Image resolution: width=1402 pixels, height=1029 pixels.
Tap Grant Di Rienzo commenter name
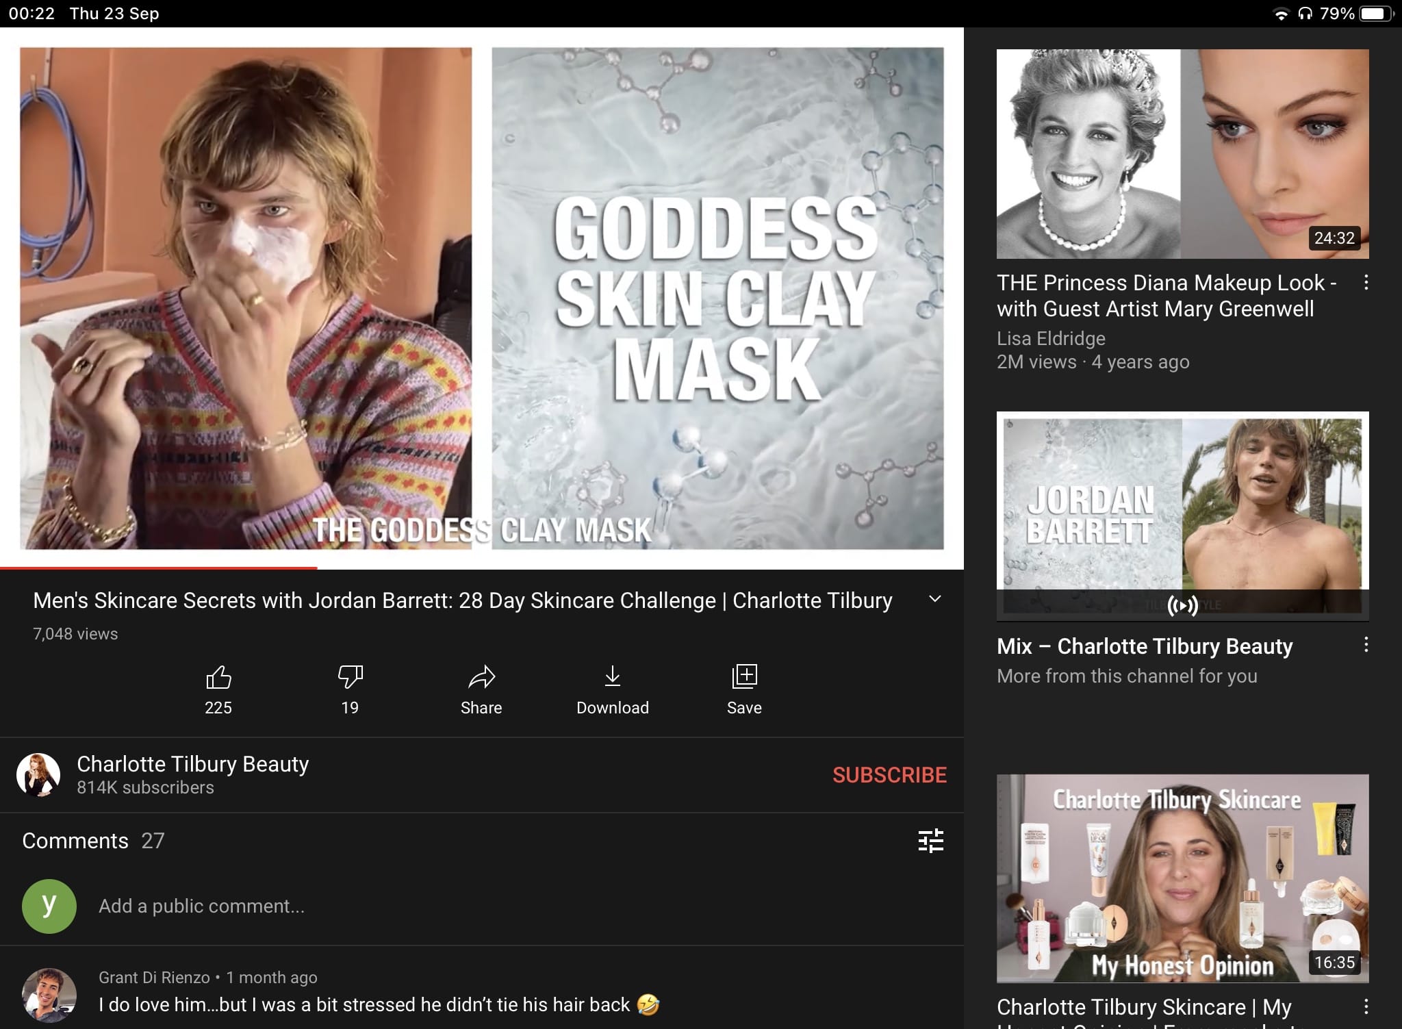154,978
